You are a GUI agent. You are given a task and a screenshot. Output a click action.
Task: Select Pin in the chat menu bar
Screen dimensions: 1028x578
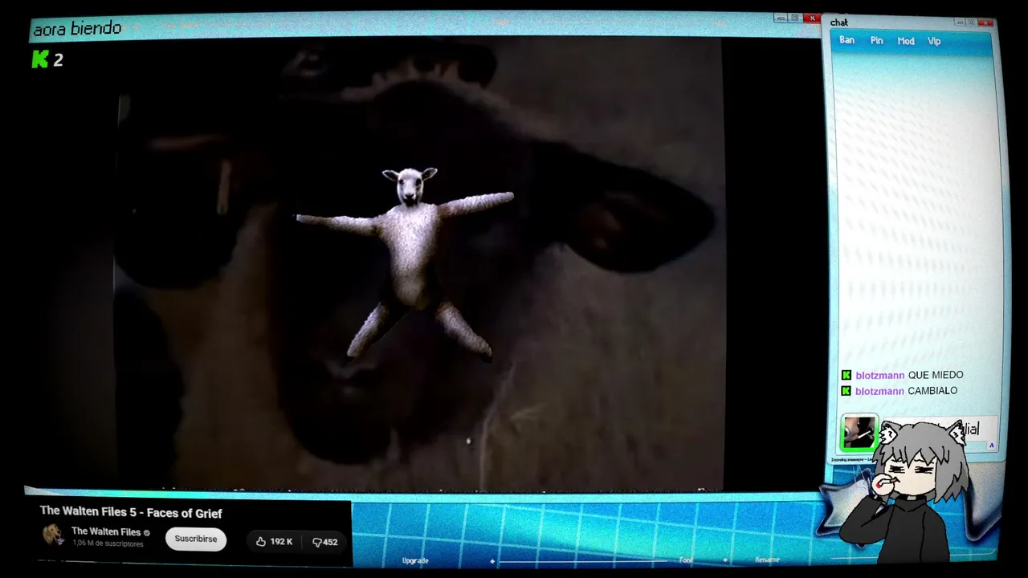pos(877,41)
